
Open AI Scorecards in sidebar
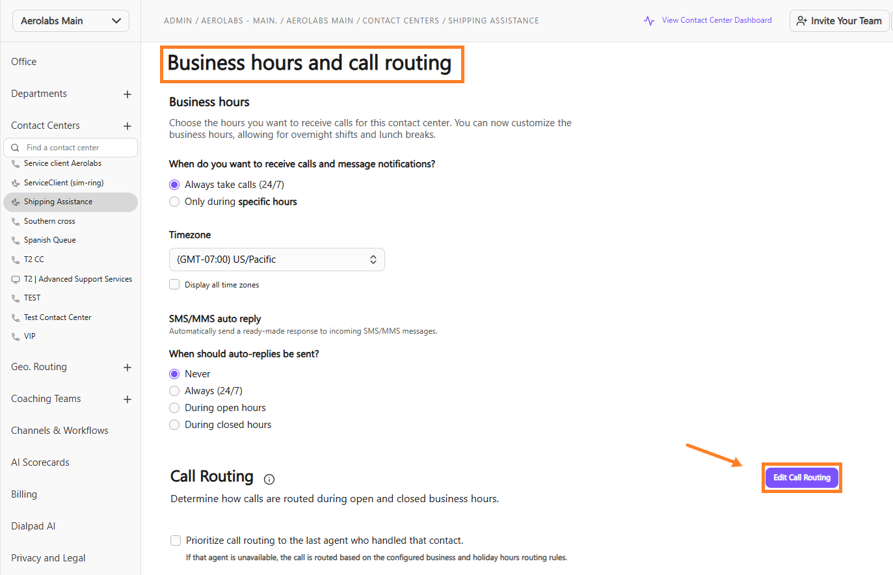click(40, 462)
